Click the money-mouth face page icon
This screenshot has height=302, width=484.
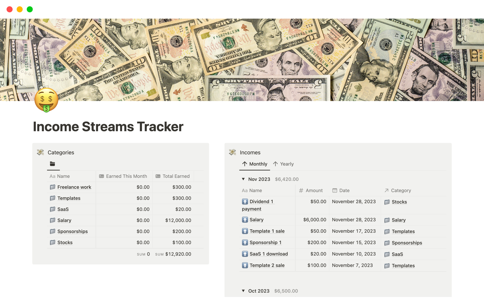point(46,100)
